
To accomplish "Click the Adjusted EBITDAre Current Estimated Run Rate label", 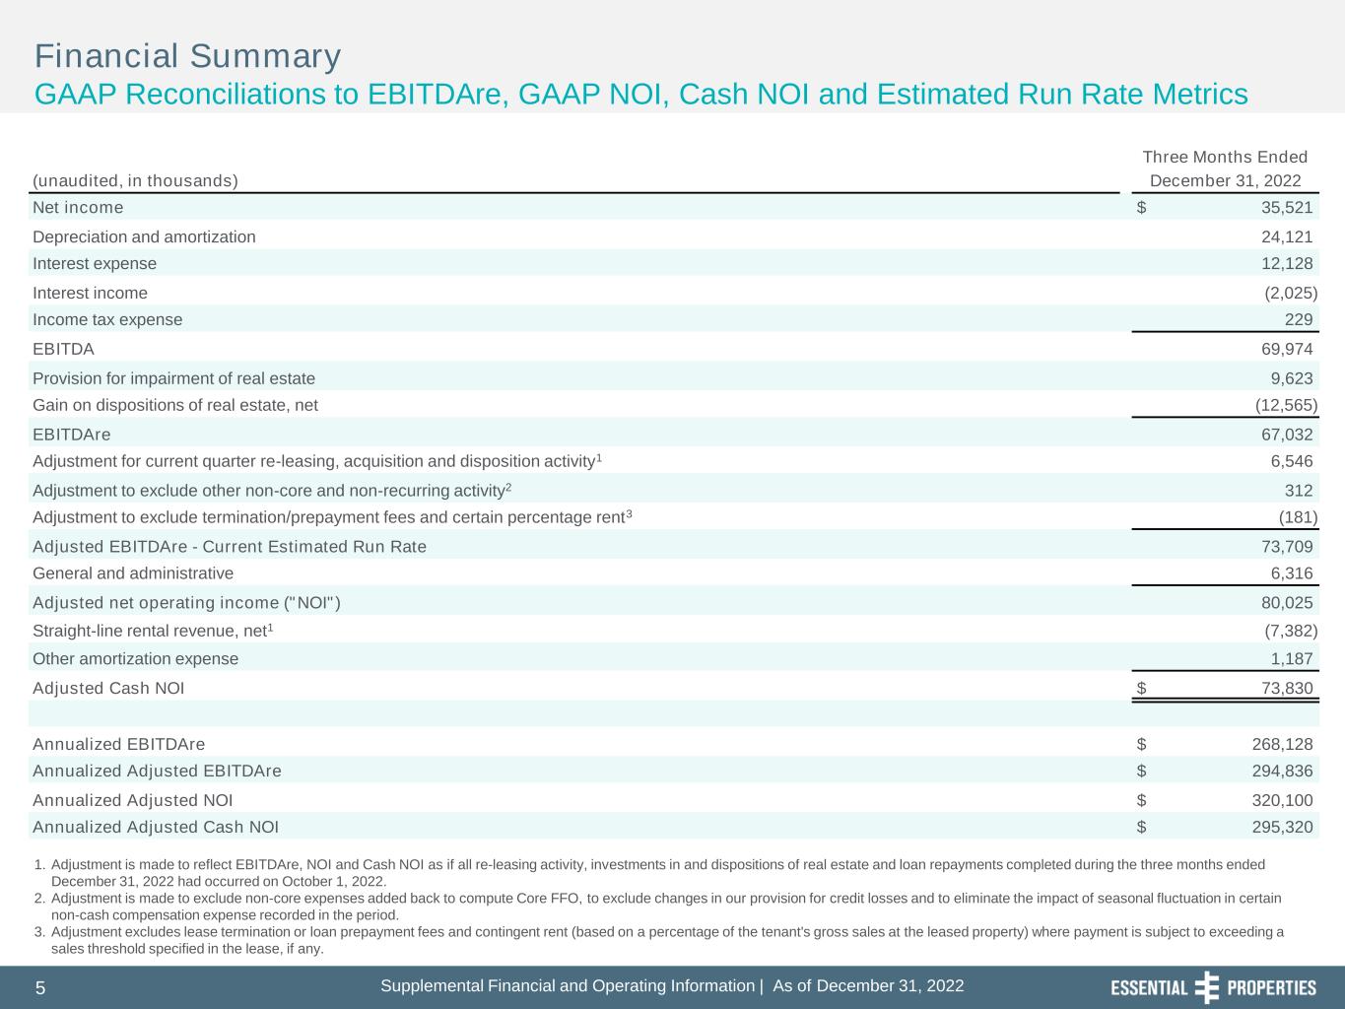I will point(229,547).
